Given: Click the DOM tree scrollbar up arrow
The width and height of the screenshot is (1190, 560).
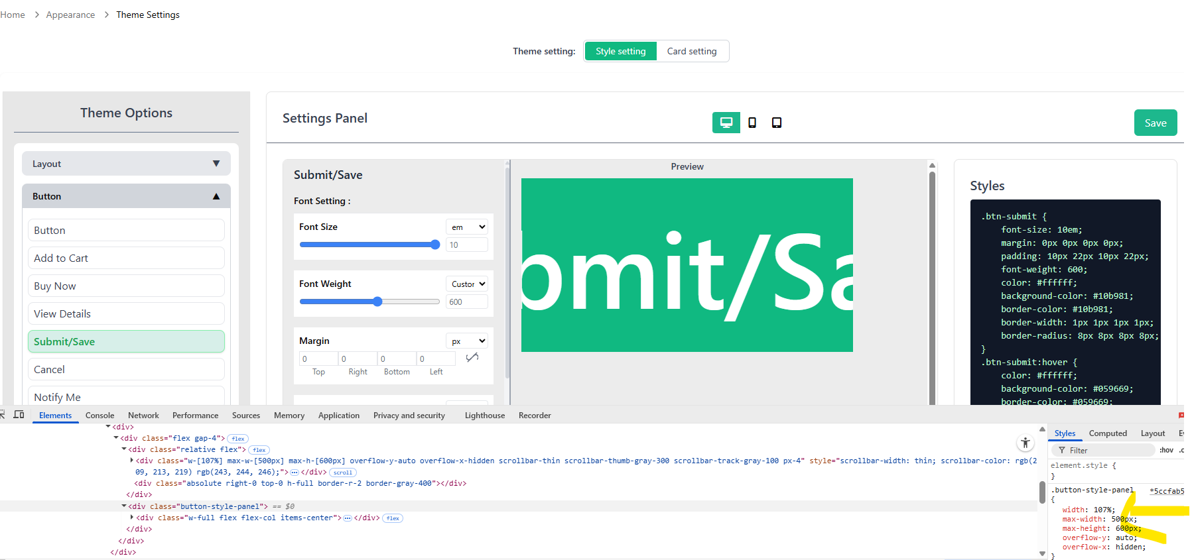Looking at the screenshot, I should click(1042, 429).
